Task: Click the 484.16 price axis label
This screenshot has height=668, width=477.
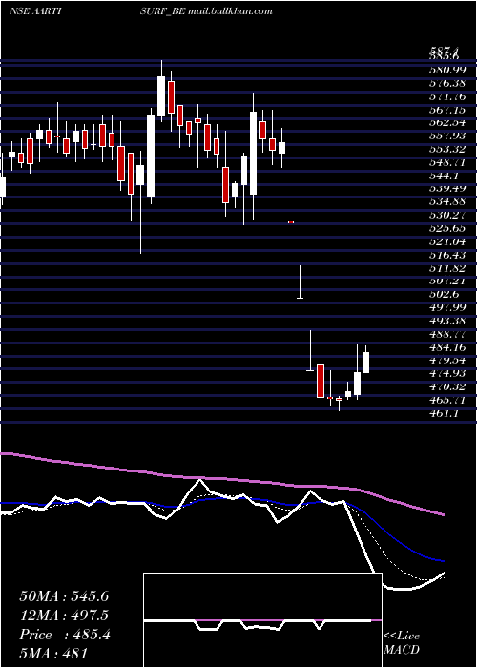Action: (447, 348)
